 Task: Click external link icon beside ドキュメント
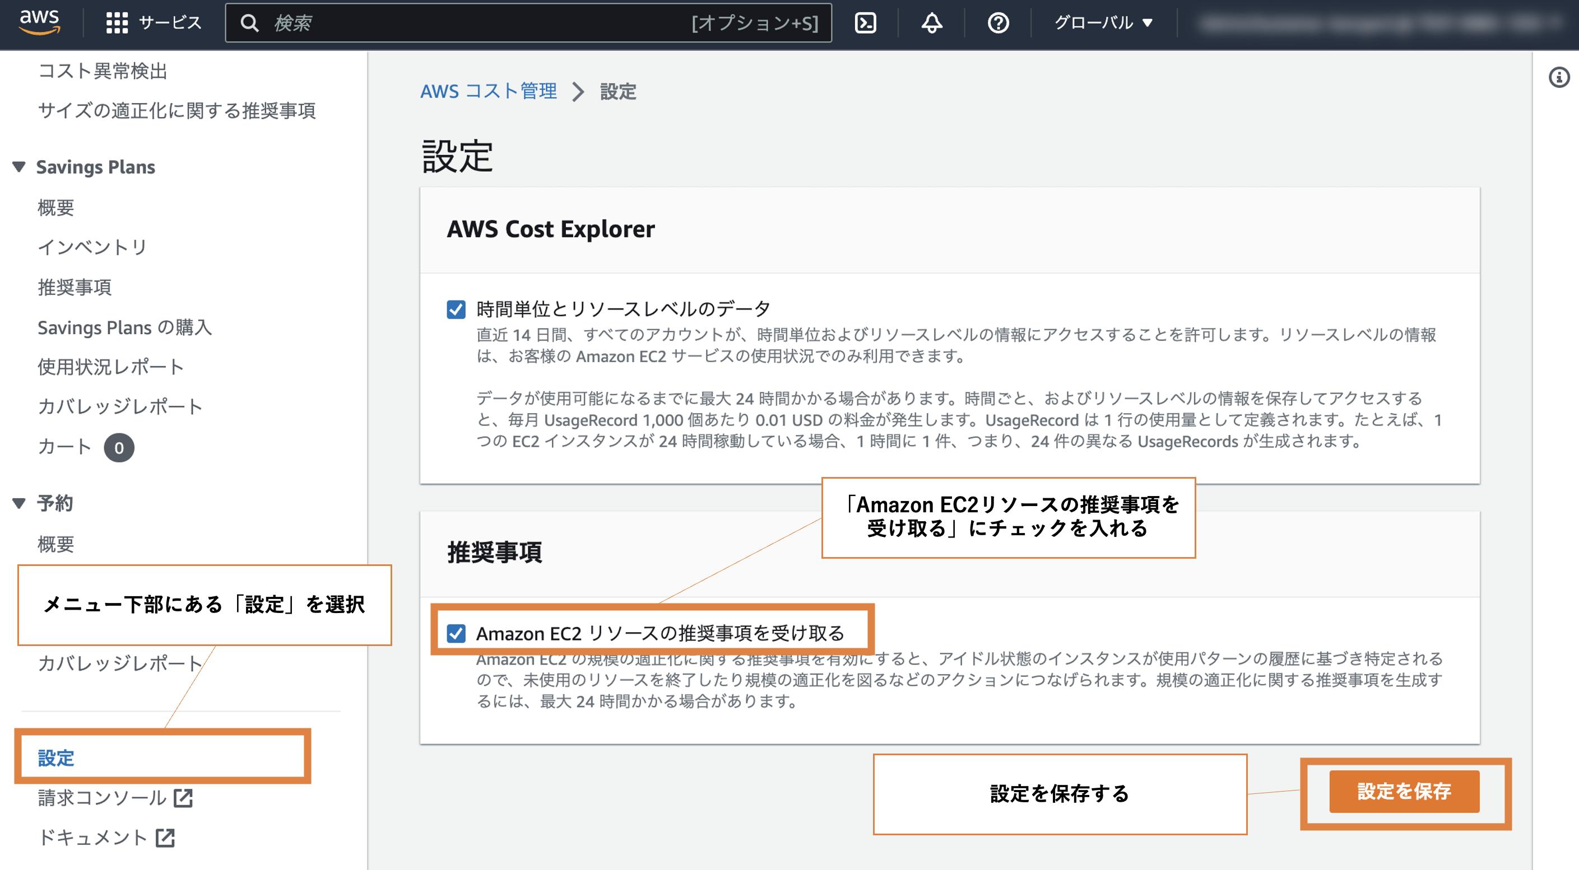[165, 838]
